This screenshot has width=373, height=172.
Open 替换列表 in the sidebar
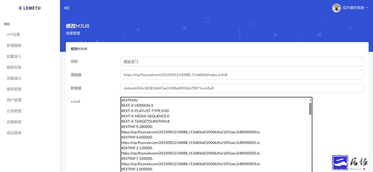tap(14, 67)
